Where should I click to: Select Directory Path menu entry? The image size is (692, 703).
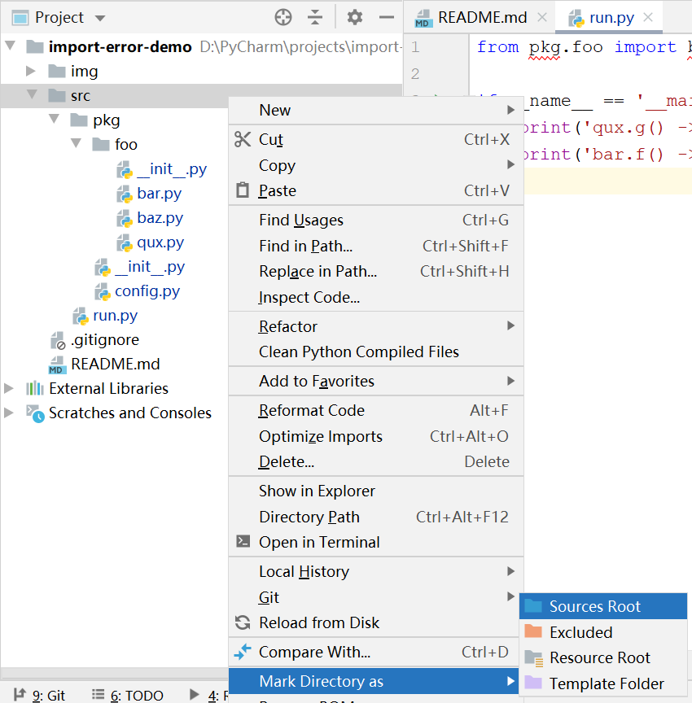376,517
